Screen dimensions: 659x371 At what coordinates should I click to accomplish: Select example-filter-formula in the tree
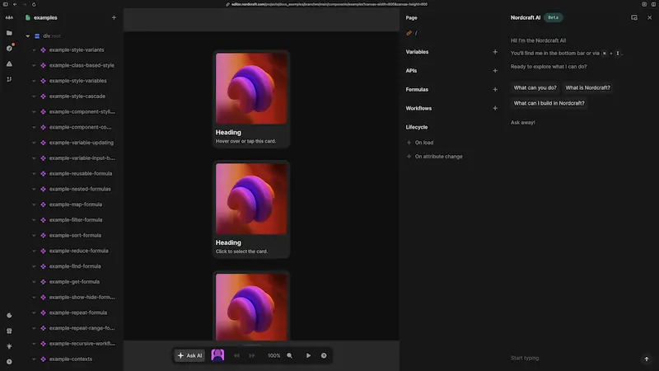[x=76, y=219]
